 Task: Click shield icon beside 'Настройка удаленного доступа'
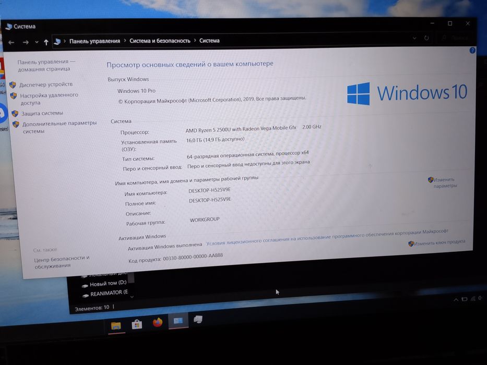(x=14, y=95)
